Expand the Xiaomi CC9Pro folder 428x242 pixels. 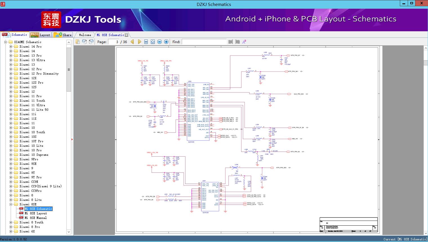11,191
